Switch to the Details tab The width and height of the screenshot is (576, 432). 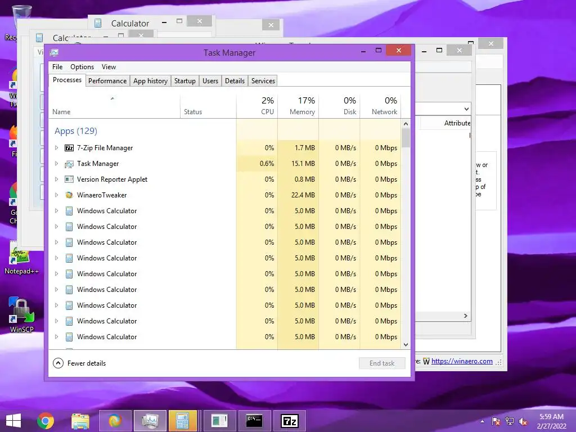(235, 81)
